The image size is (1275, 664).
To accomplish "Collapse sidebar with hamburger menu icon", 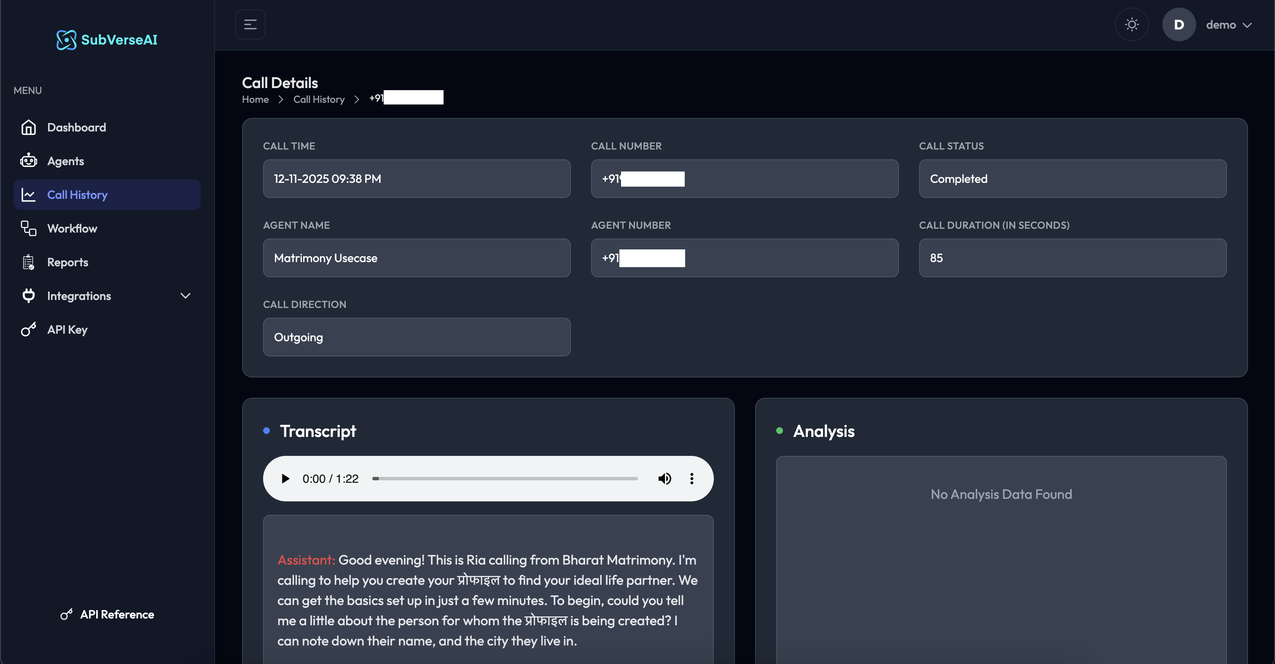I will click(x=250, y=24).
